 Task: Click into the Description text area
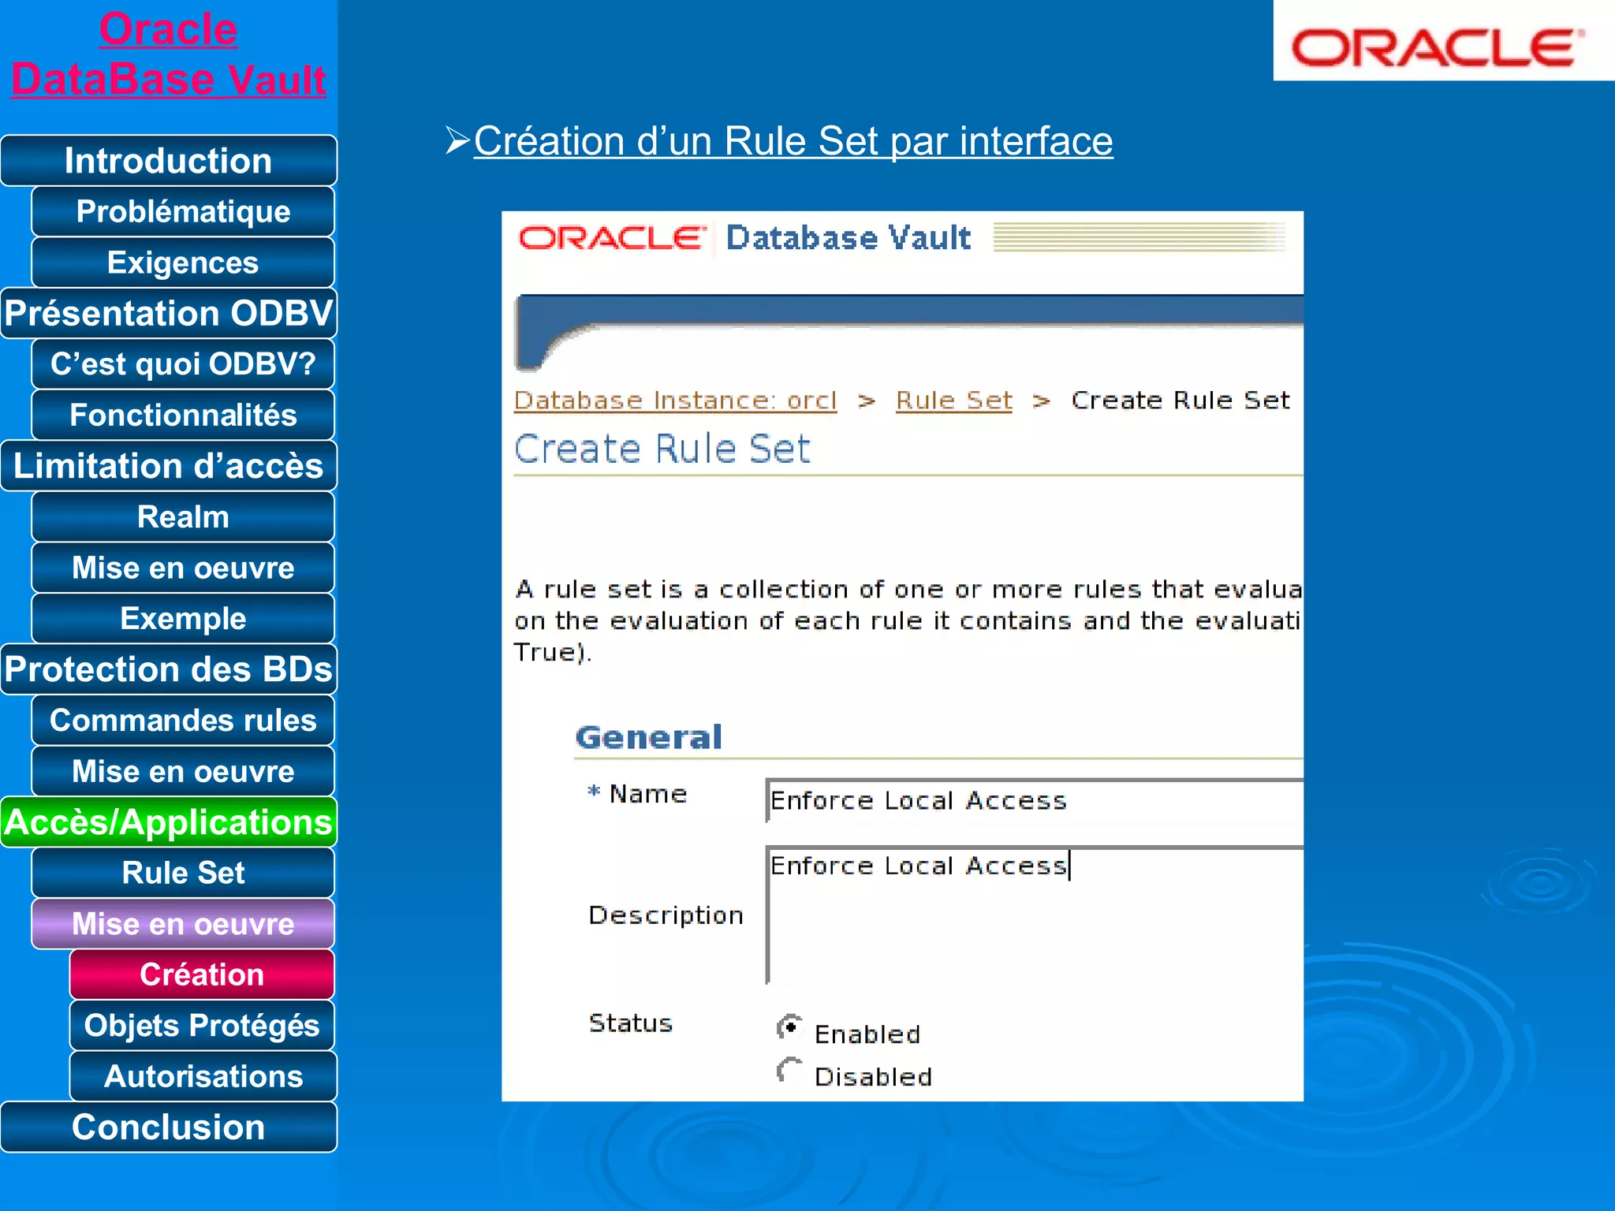tap(1035, 915)
